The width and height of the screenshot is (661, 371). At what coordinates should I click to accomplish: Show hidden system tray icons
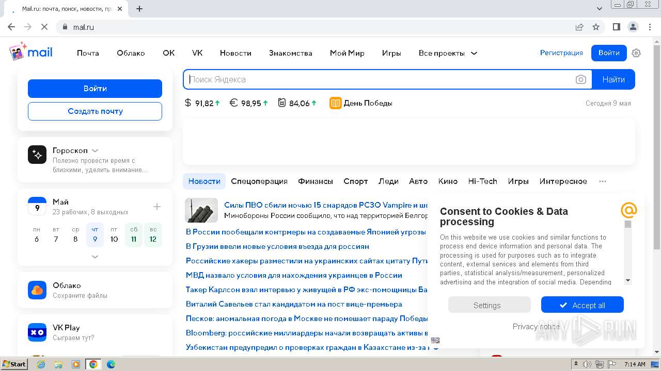pyautogui.click(x=576, y=364)
